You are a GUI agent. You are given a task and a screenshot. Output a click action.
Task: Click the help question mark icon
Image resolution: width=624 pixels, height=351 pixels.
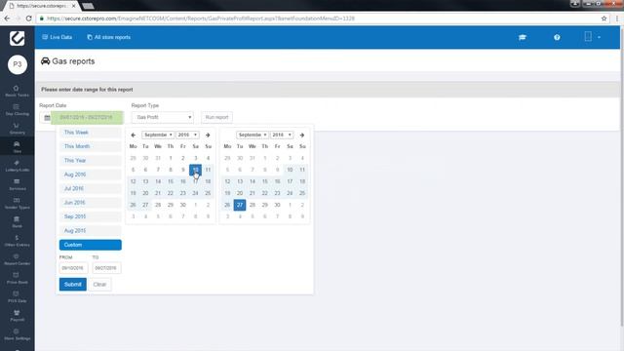coord(557,37)
